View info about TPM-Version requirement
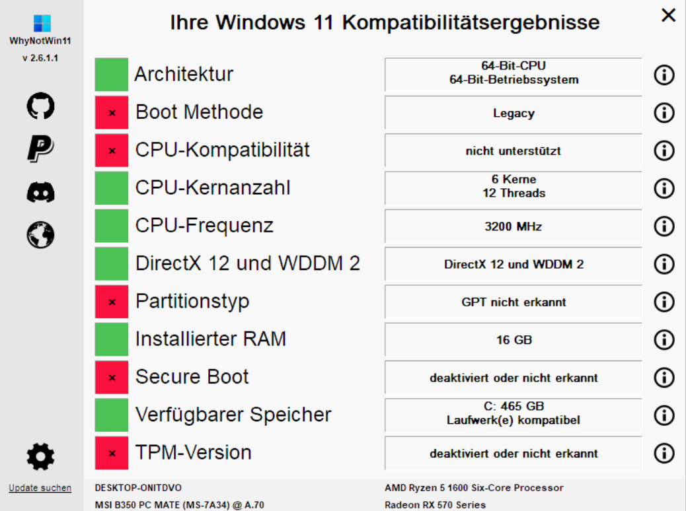Viewport: 686px width, 511px height. point(664,454)
